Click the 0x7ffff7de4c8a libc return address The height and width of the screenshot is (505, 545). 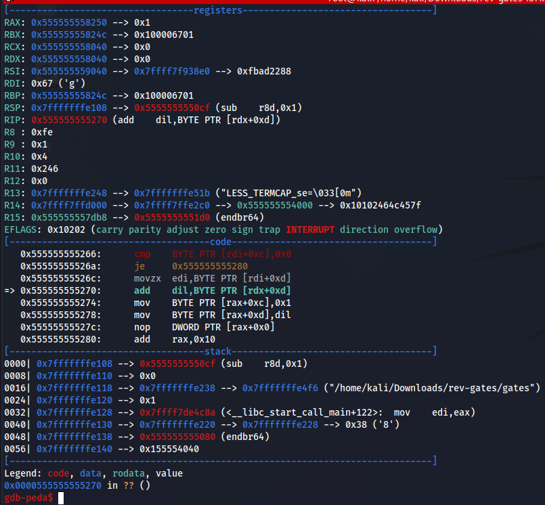(177, 412)
